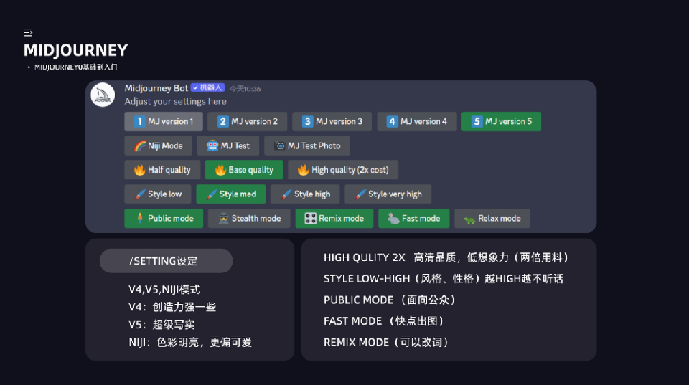Choose MJ version 4 setting

click(416, 122)
